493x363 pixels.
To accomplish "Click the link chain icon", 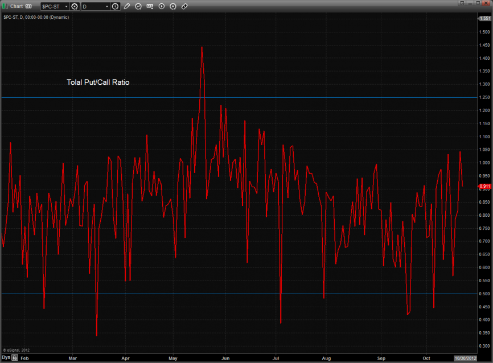I will point(184,6).
